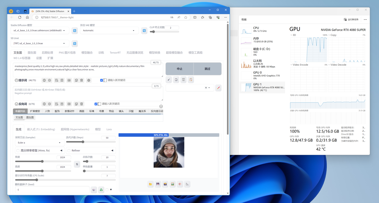Enable the Refiner checkbox

tap(69, 151)
